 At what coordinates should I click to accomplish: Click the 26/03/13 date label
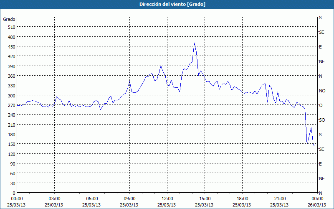pyautogui.click(x=317, y=205)
